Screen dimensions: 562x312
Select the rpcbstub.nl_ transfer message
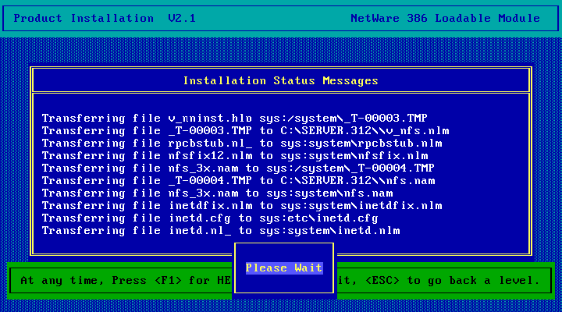click(242, 144)
